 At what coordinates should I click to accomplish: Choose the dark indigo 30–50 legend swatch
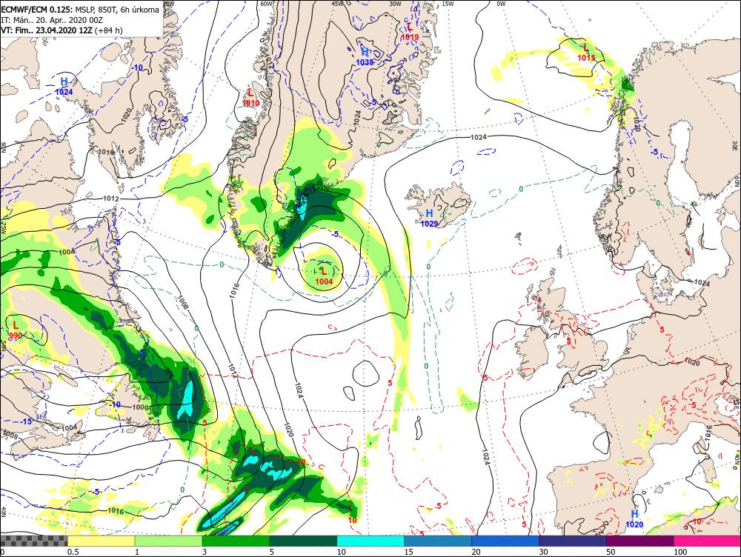pos(573,541)
